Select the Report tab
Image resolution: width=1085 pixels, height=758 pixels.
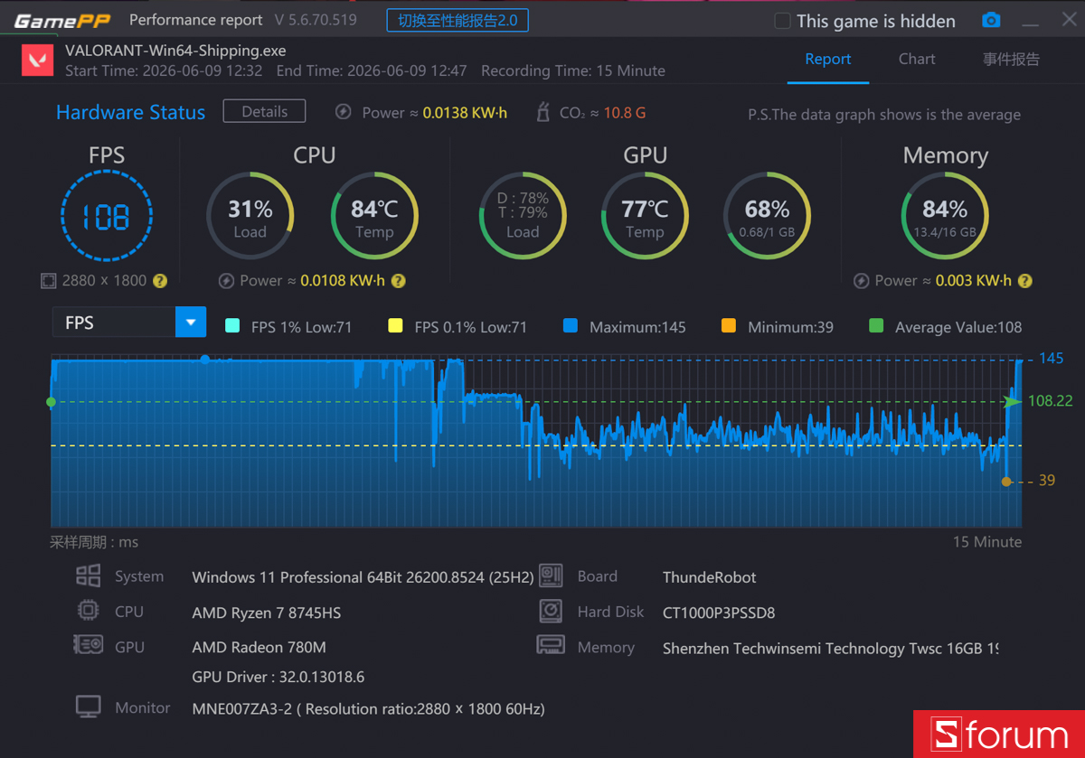click(828, 59)
